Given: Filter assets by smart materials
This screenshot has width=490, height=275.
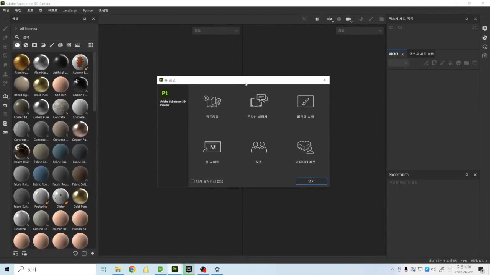Looking at the screenshot, I should [x=26, y=45].
